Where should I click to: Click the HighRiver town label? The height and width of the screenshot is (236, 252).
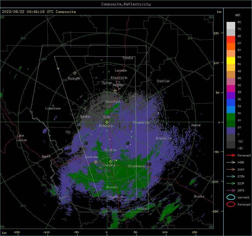point(116,197)
